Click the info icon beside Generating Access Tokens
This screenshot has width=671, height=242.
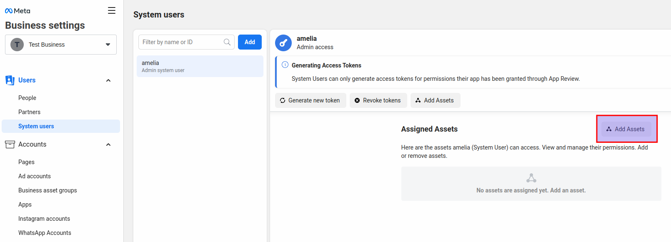click(x=285, y=65)
